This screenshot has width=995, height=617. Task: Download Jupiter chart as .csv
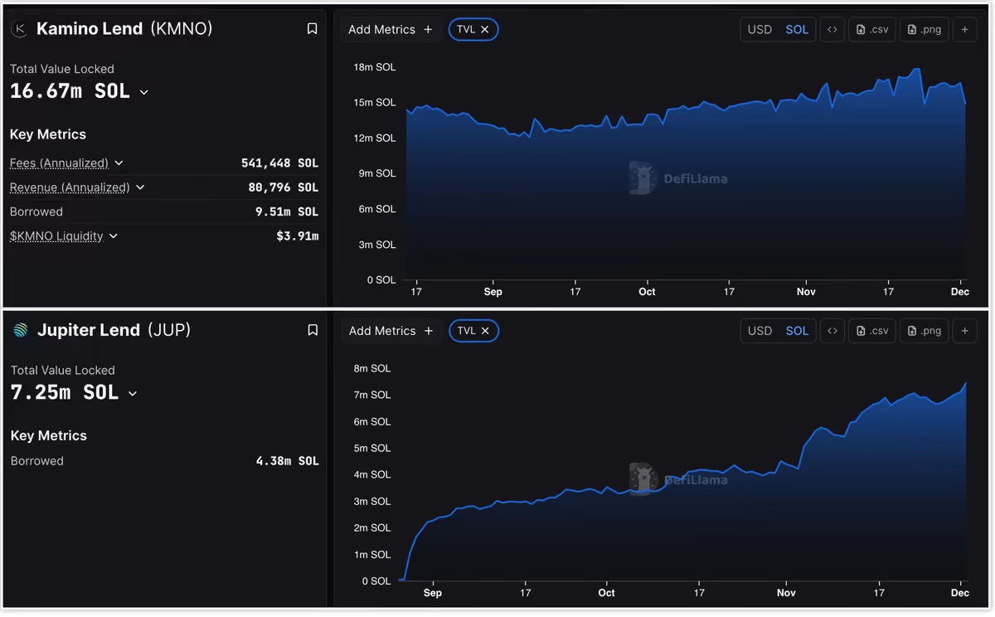tap(872, 330)
